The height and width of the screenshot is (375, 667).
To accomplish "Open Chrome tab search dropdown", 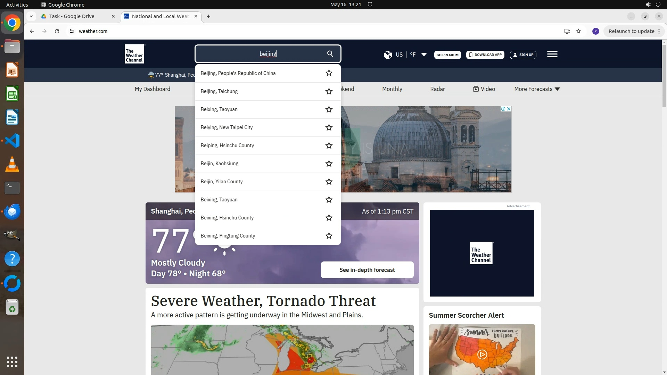I will (x=31, y=16).
